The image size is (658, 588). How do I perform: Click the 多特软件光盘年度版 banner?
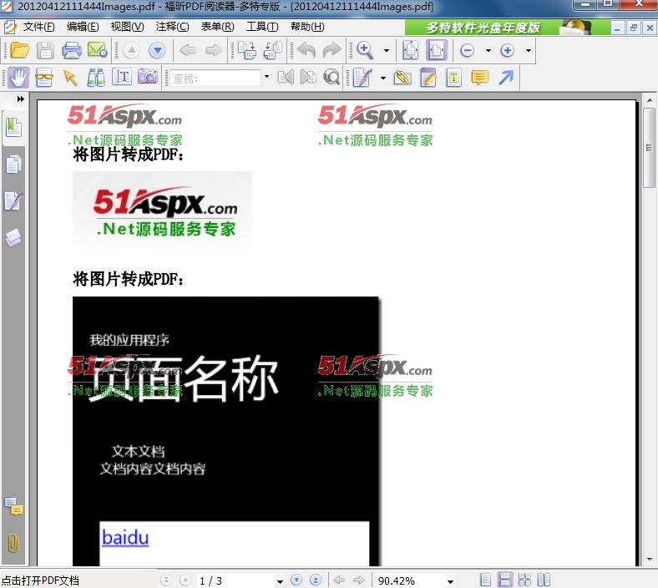[507, 28]
